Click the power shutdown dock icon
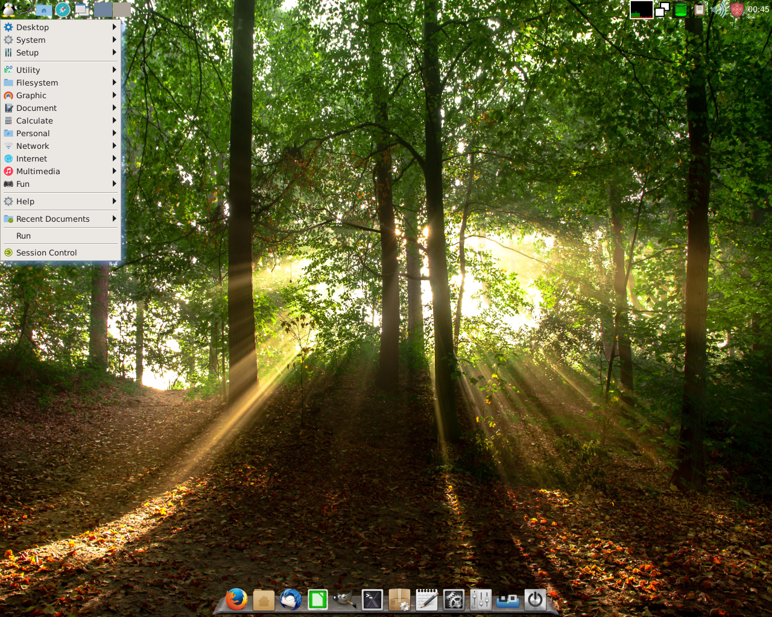Viewport: 772px width, 617px height. click(535, 600)
